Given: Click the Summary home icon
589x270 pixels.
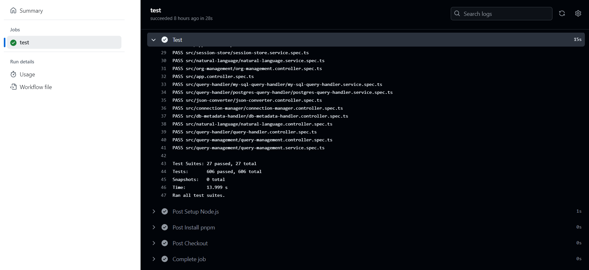Looking at the screenshot, I should 13,10.
